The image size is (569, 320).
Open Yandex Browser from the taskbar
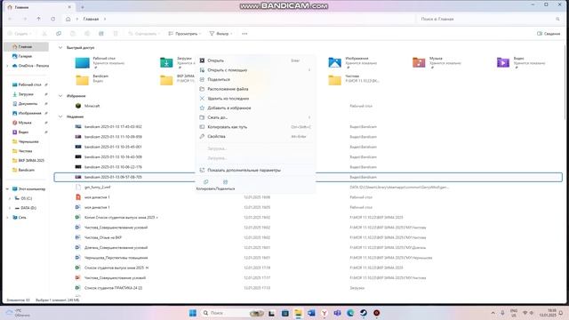point(325,313)
